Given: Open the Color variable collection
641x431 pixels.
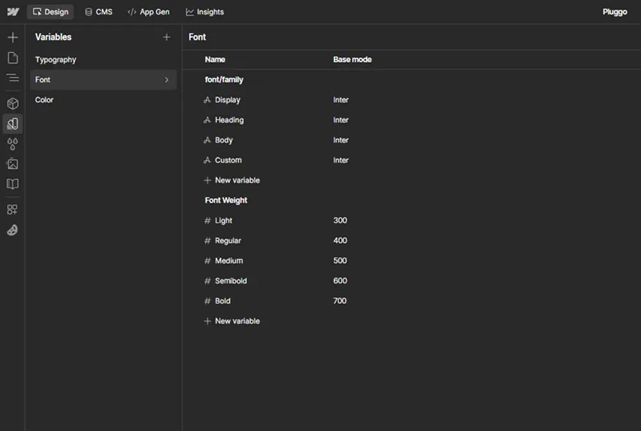Looking at the screenshot, I should [x=44, y=100].
